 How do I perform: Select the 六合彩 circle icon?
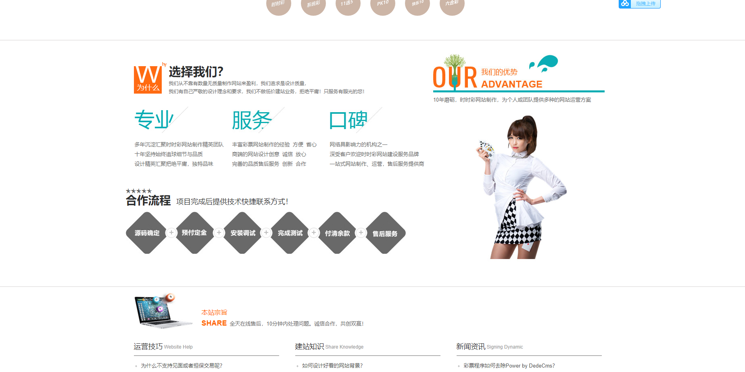coord(452,5)
